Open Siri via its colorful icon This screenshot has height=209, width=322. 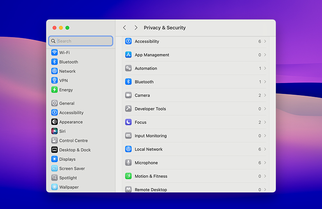(54, 131)
